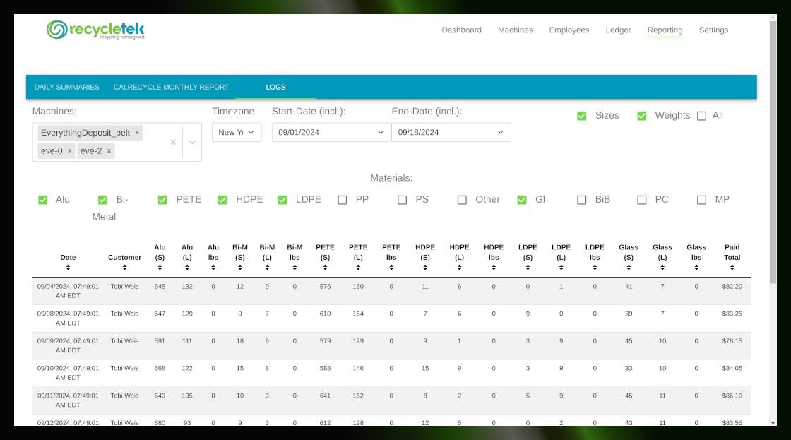Remove the eve-2 machine tag
Screen dimensions: 791x440
click(109, 151)
